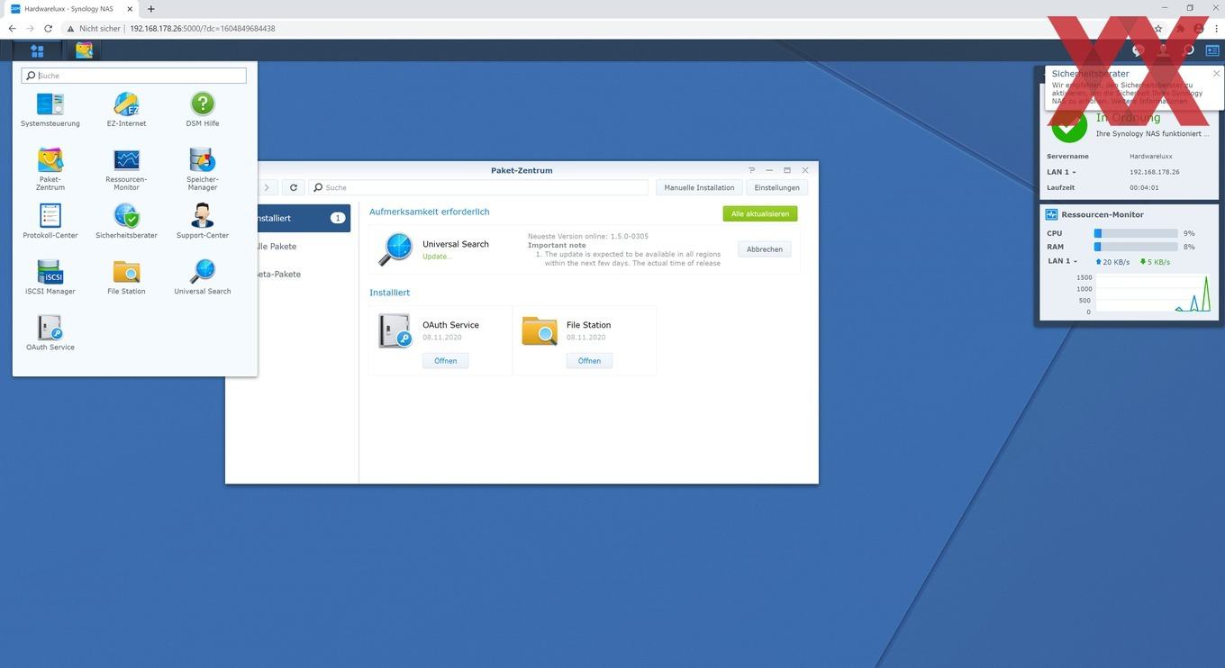Open DSM search icon in top bar

[1188, 50]
